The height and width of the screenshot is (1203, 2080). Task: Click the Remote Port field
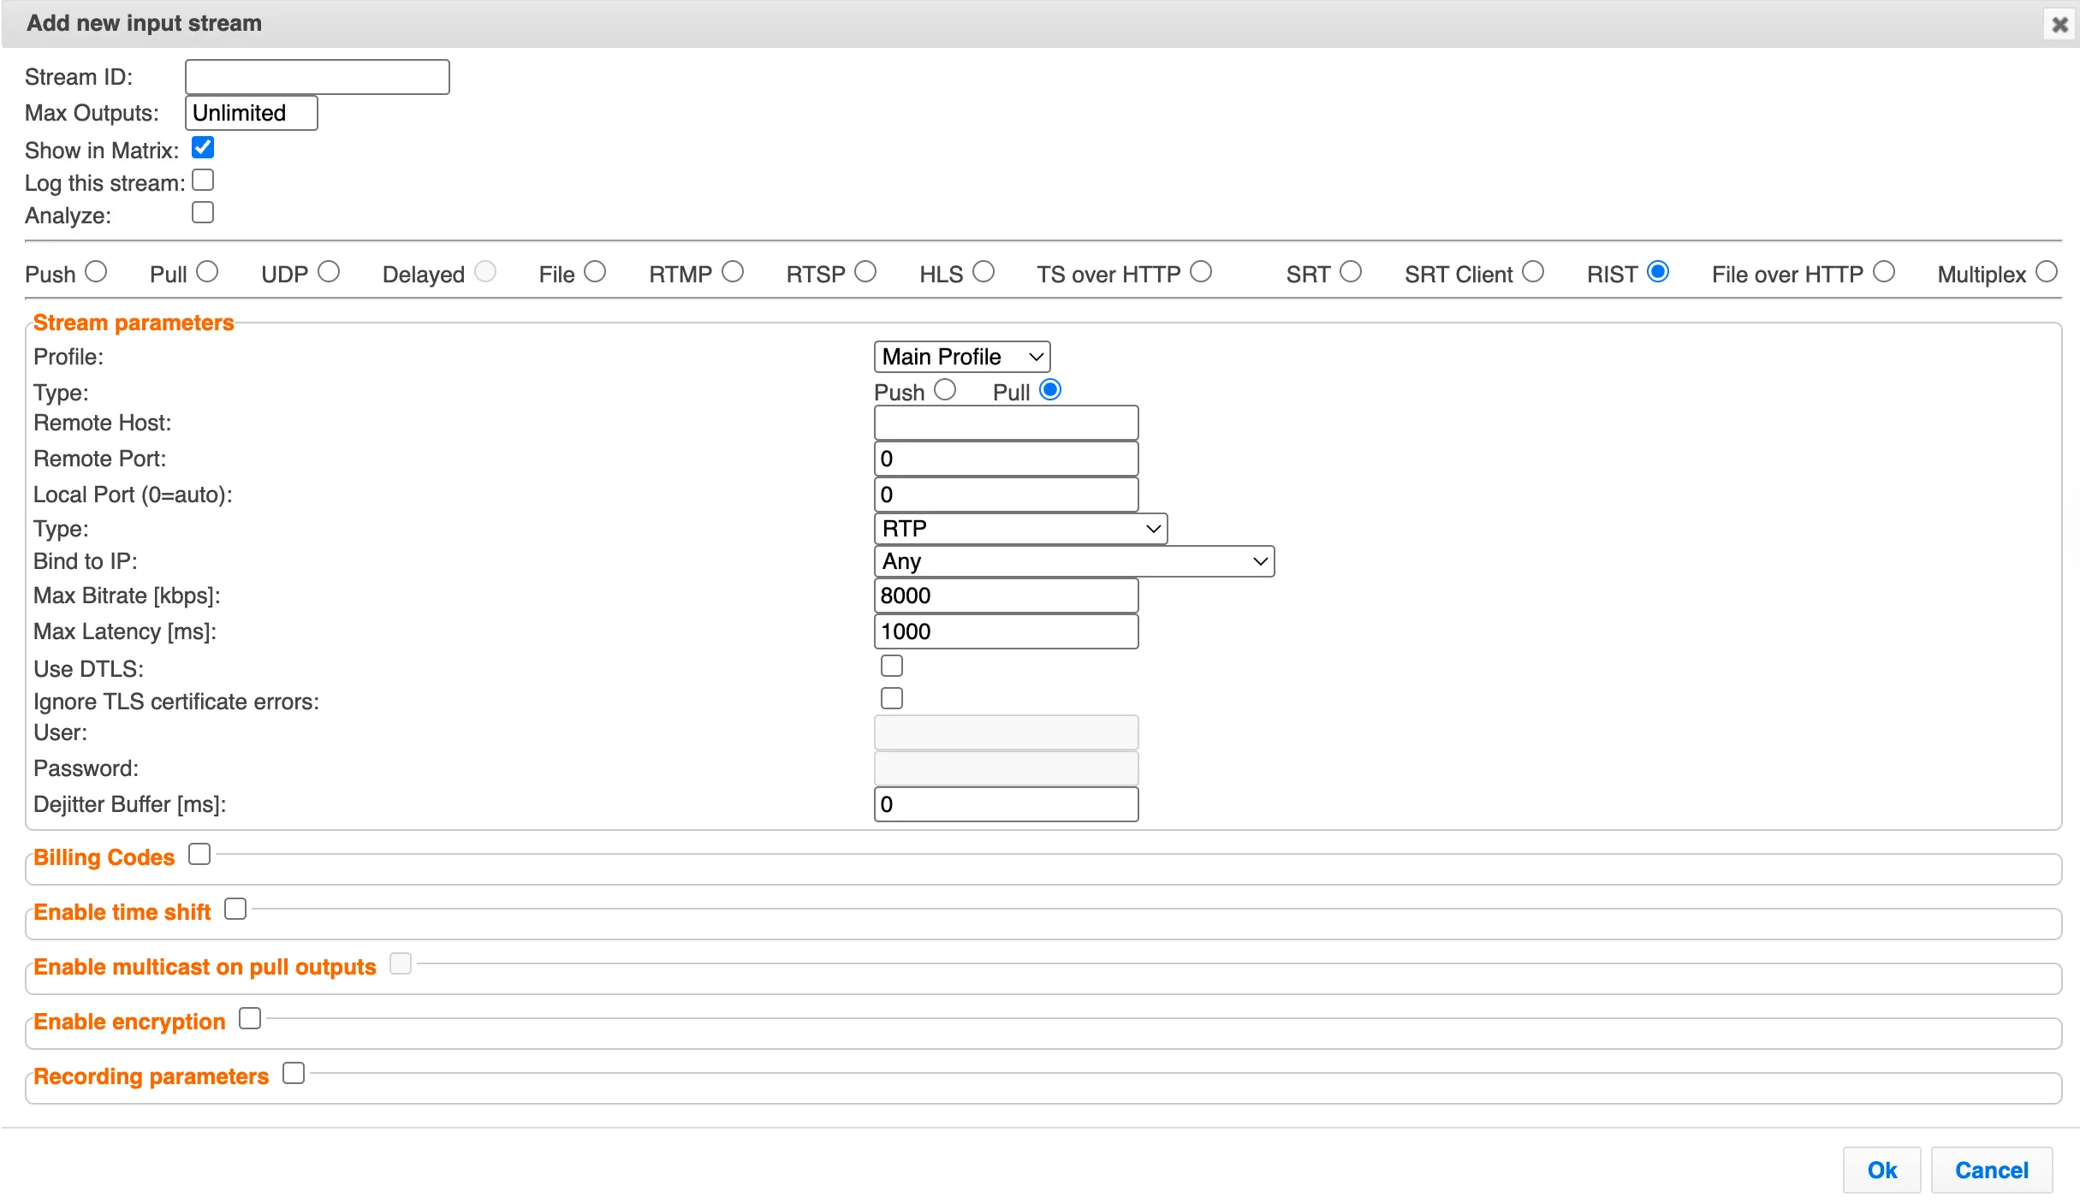1006,459
